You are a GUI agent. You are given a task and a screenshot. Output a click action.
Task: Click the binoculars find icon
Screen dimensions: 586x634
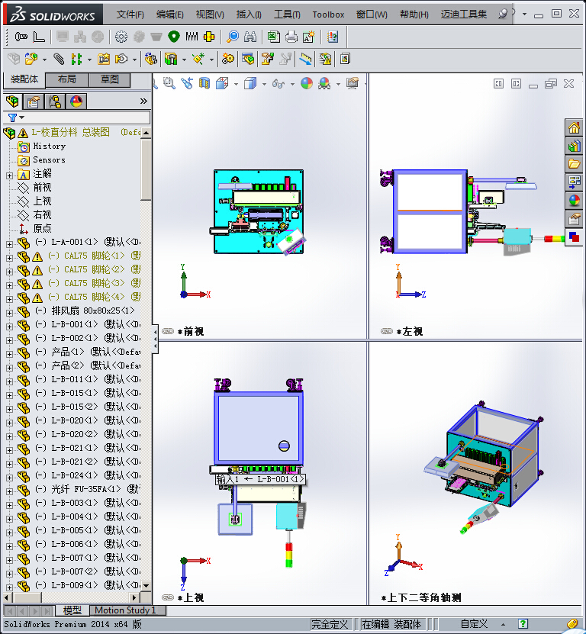coord(250,37)
